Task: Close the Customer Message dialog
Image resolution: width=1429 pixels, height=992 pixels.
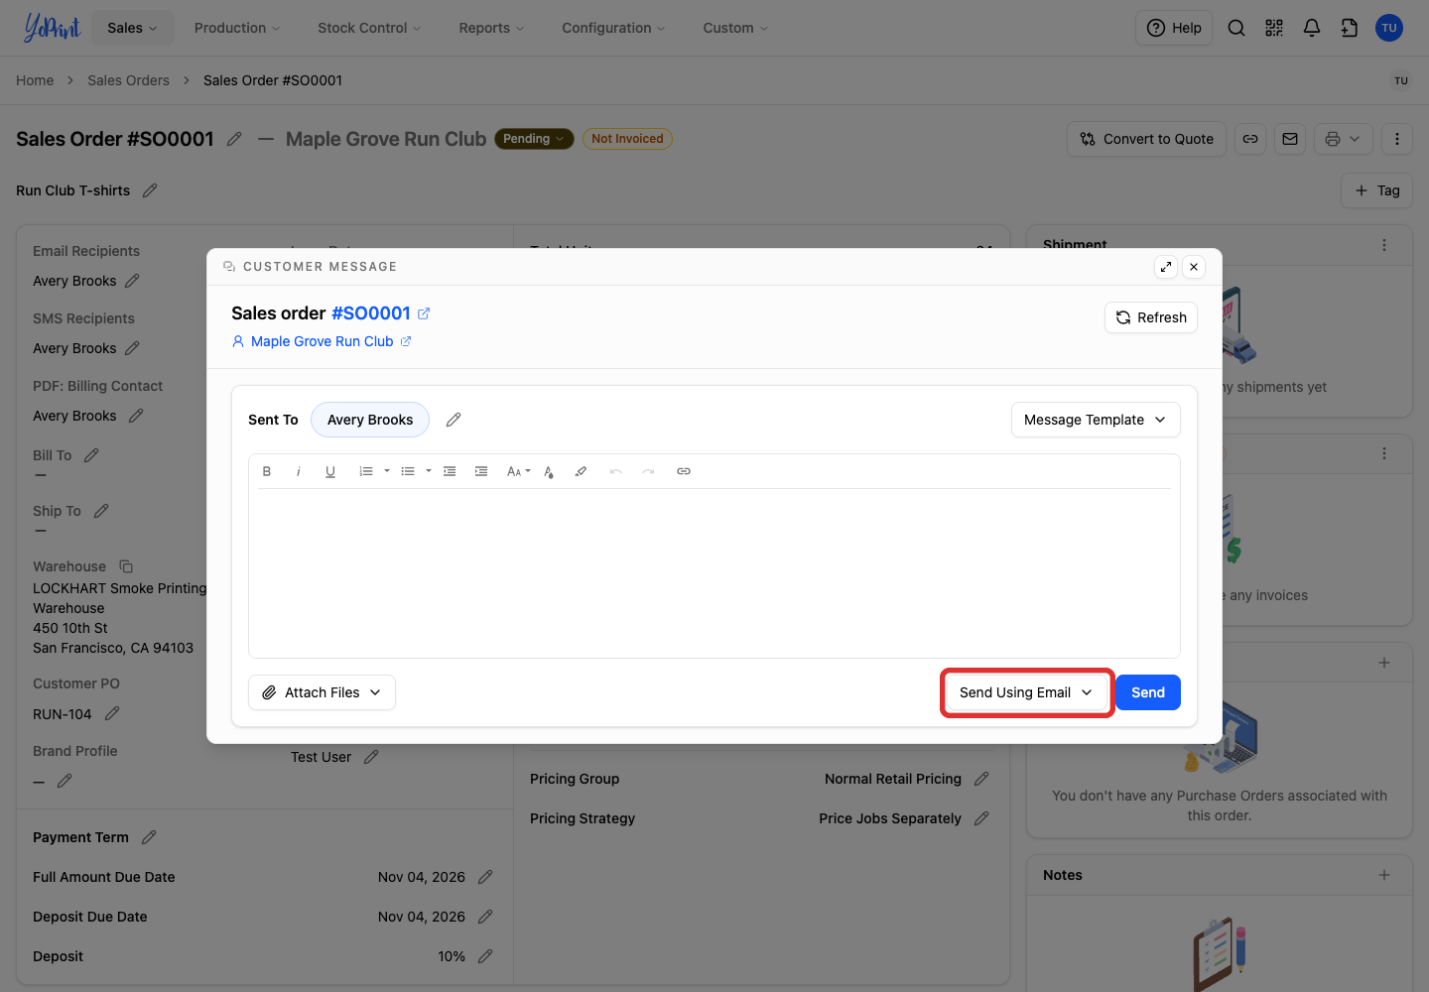Action: (x=1194, y=267)
